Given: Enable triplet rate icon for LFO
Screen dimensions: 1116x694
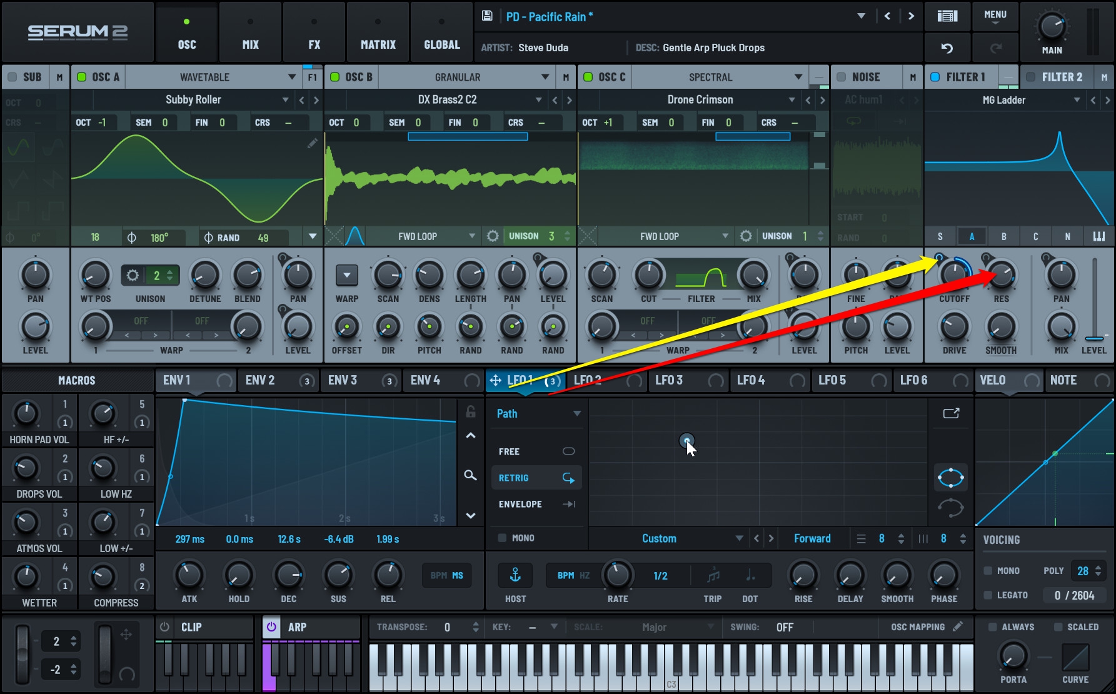Looking at the screenshot, I should 713,575.
